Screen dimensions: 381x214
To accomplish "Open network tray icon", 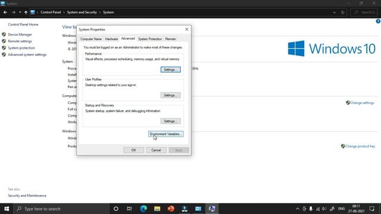I will pyautogui.click(x=317, y=209).
